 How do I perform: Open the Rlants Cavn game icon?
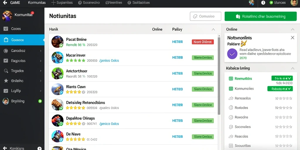click(57, 89)
